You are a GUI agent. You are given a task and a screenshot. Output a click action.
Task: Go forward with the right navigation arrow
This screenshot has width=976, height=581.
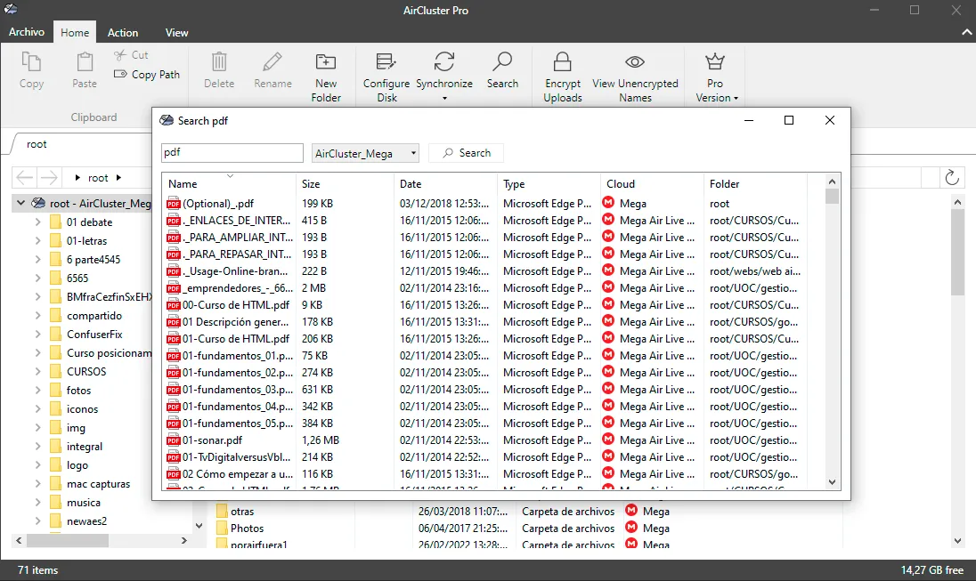point(49,178)
